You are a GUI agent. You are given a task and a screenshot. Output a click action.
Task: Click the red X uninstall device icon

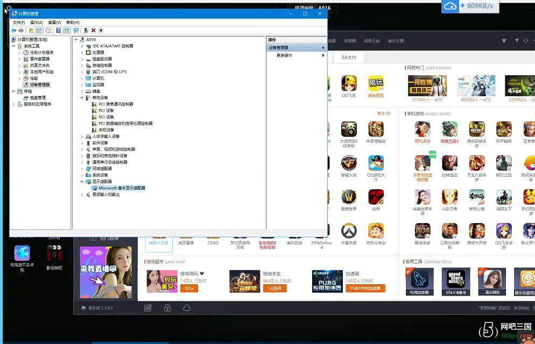(93, 31)
